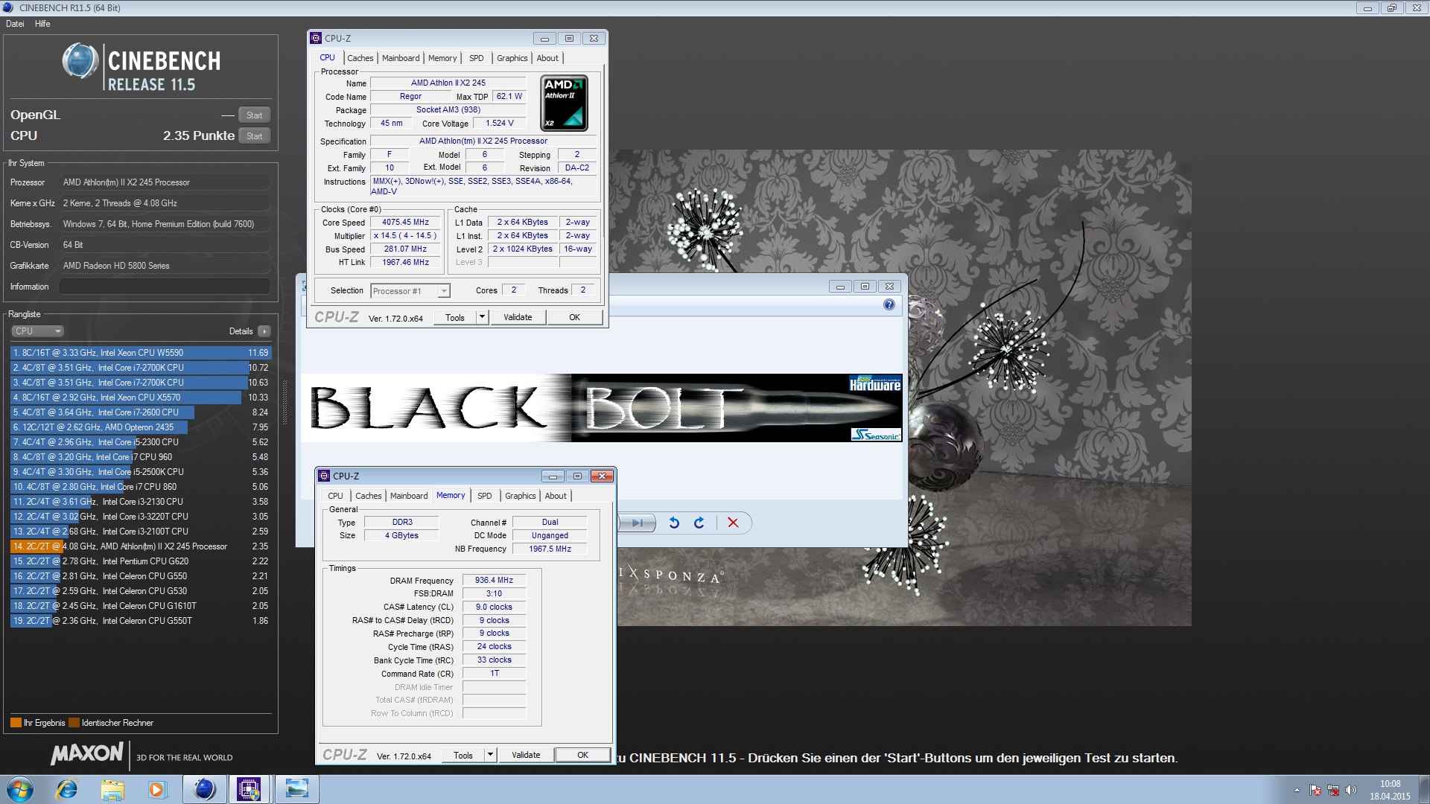Show hidden tray icons arrow
Viewport: 1430px width, 804px height.
tap(1297, 790)
